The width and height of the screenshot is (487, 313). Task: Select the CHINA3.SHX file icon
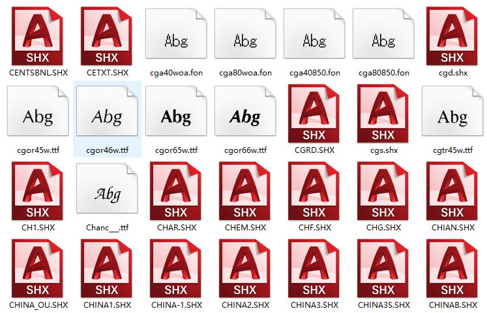point(314,268)
